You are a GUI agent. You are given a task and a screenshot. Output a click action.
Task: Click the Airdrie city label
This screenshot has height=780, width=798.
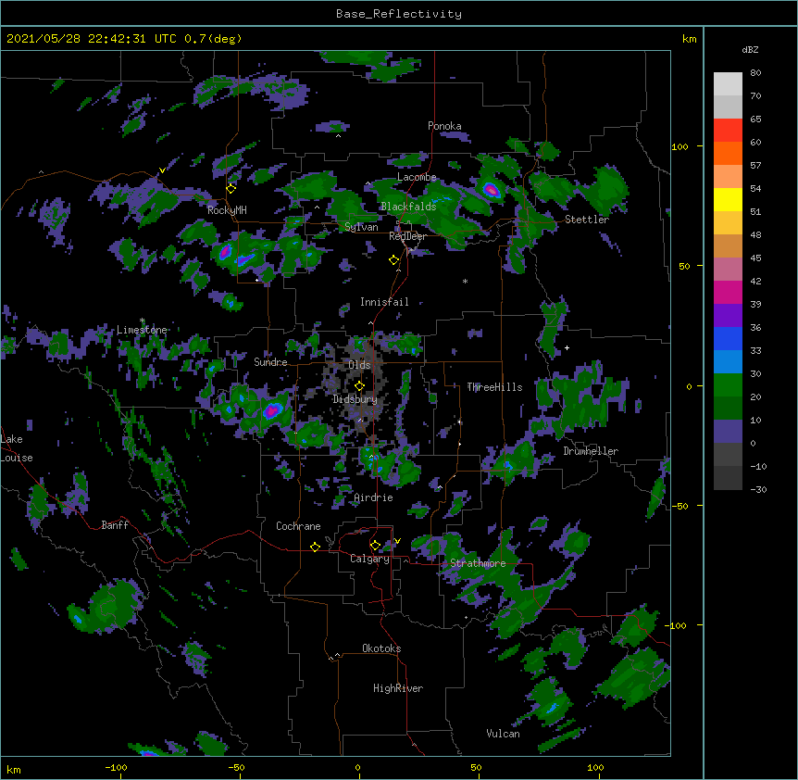click(374, 497)
